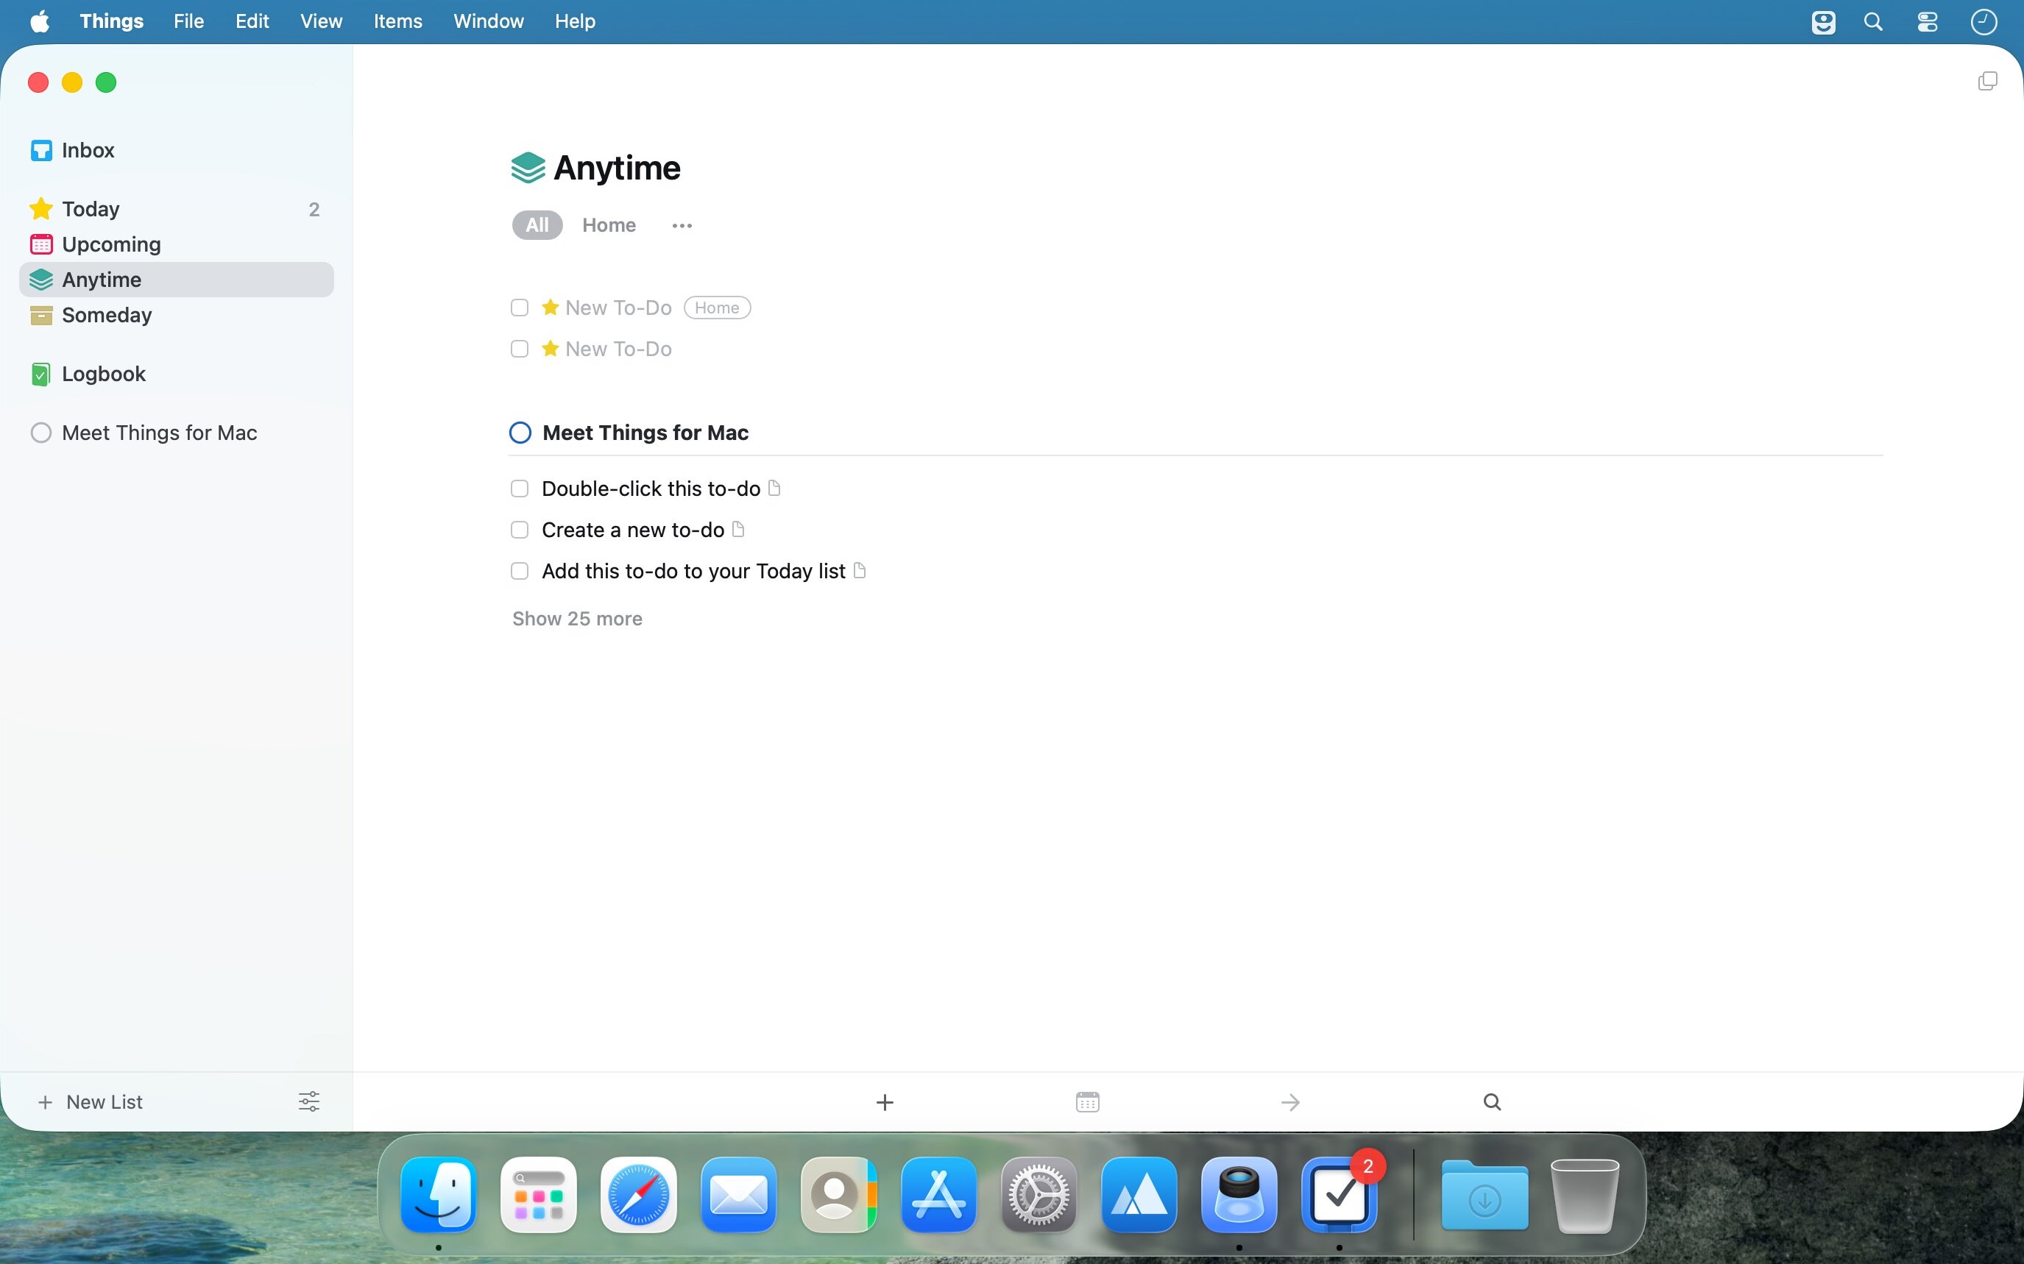2024x1264 pixels.
Task: Select the Home tag filter
Action: pyautogui.click(x=609, y=225)
